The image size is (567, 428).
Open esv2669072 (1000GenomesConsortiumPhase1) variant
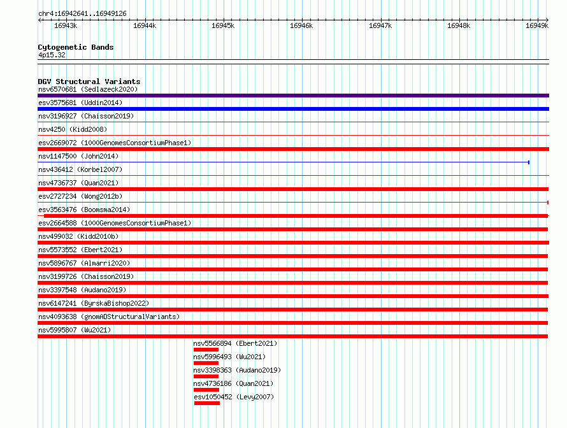[x=115, y=143]
